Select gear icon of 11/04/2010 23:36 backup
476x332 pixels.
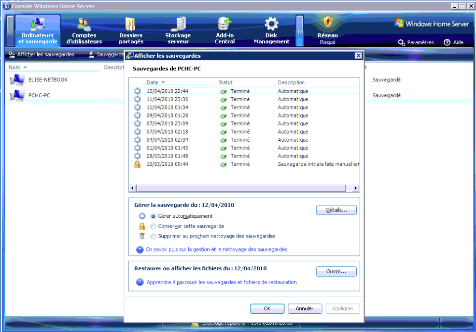138,99
